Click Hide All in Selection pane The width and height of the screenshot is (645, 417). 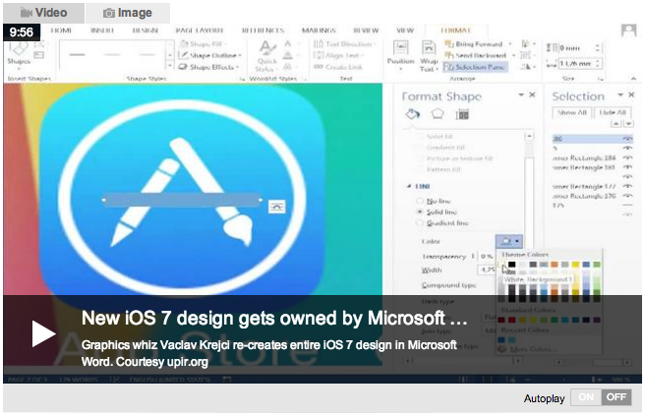[x=613, y=112]
